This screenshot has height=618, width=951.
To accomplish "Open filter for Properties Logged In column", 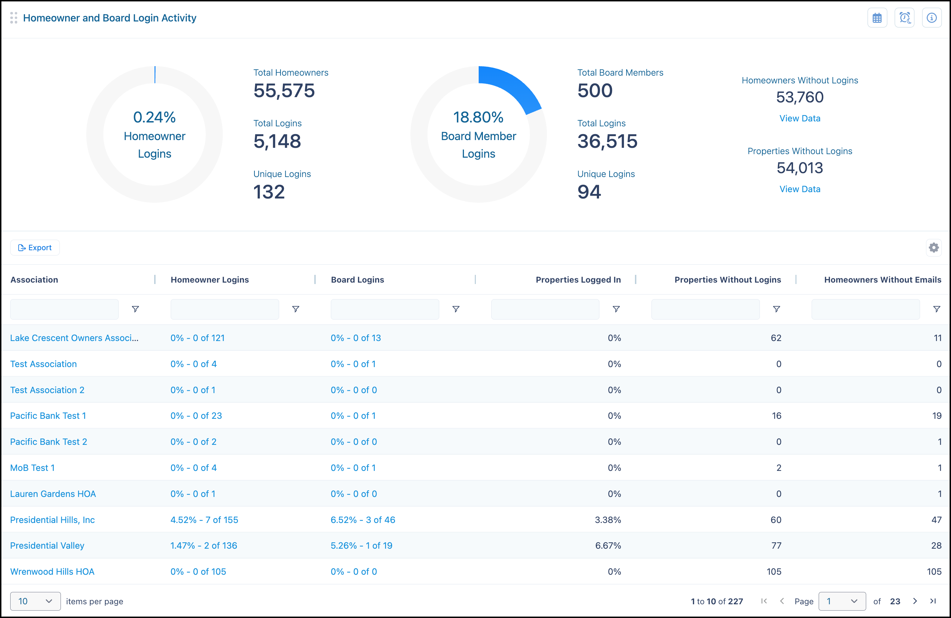I will [x=616, y=309].
